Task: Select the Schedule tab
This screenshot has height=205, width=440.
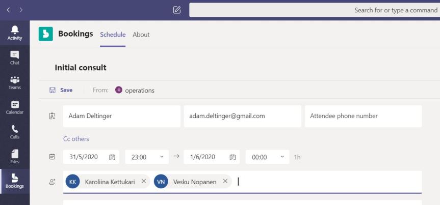Action: tap(113, 35)
